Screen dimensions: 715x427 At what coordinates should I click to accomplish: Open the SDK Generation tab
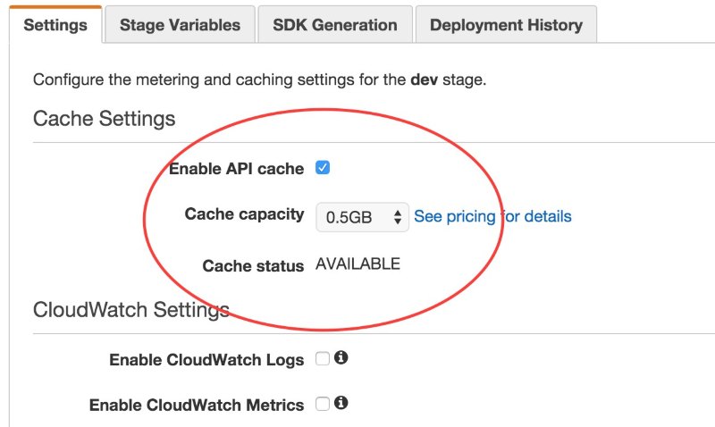(335, 25)
